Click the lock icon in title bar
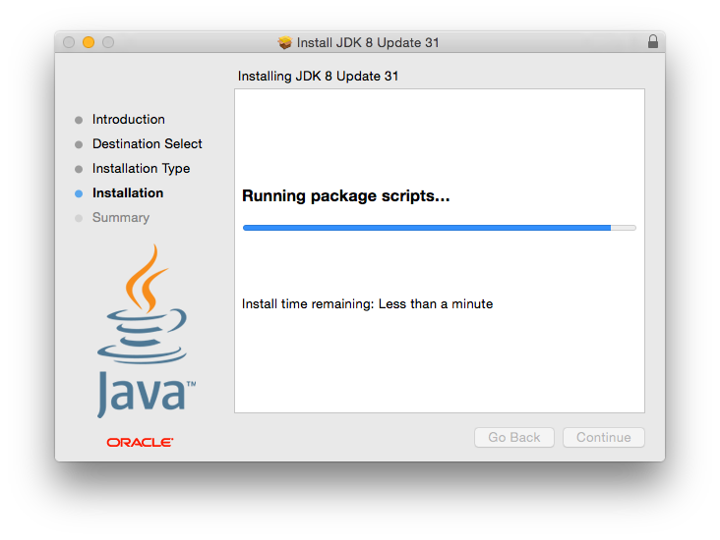The image size is (720, 540). point(652,41)
